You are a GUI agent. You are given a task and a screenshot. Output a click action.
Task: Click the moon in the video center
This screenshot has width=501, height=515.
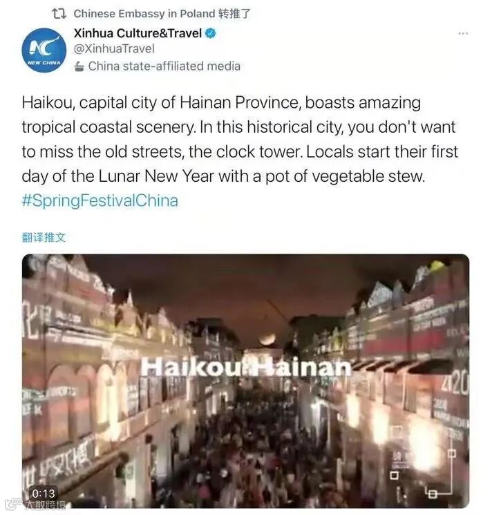point(267,339)
